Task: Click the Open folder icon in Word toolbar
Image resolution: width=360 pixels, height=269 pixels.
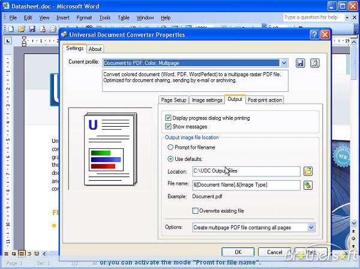Action: (x=22, y=29)
